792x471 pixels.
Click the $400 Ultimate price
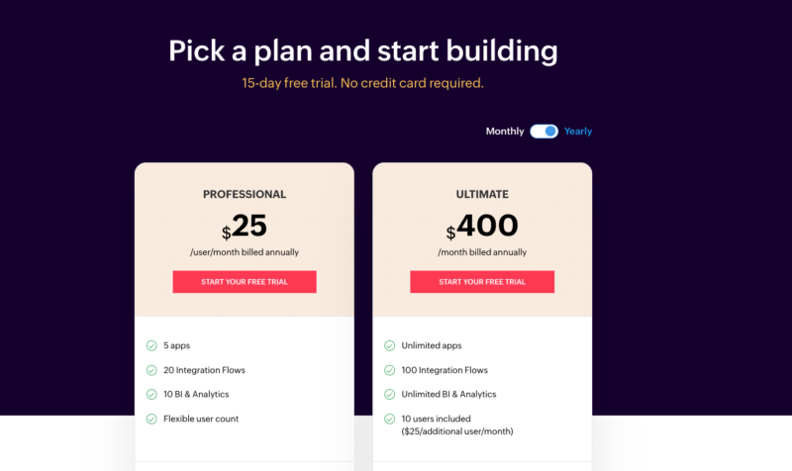pos(482,227)
